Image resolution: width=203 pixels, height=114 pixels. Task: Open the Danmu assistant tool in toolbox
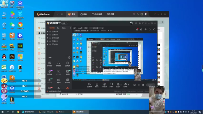[49, 64]
